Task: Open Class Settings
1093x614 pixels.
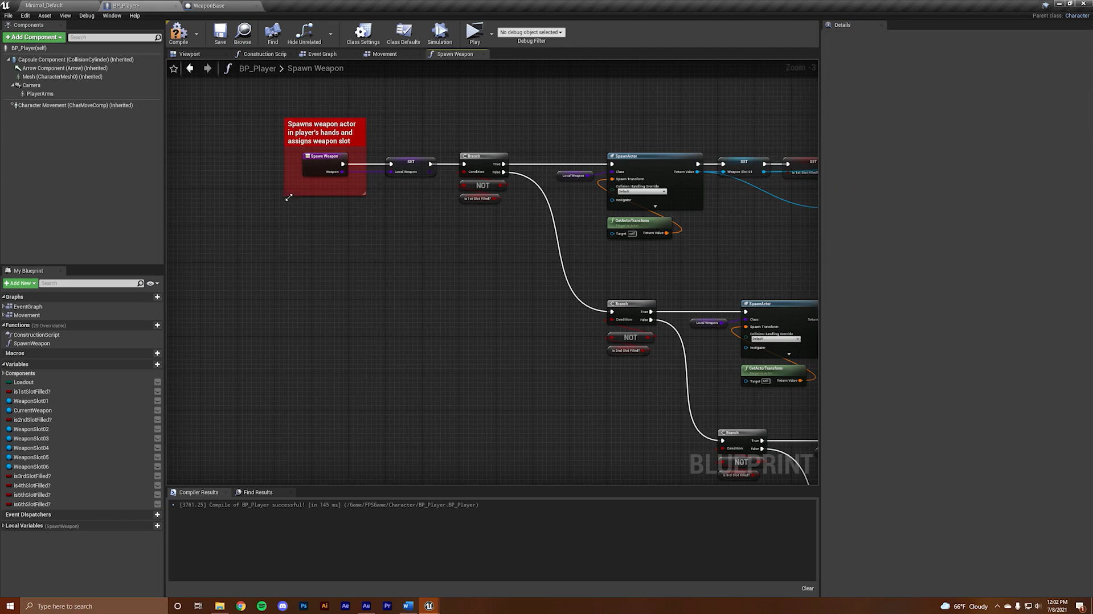Action: [363, 33]
